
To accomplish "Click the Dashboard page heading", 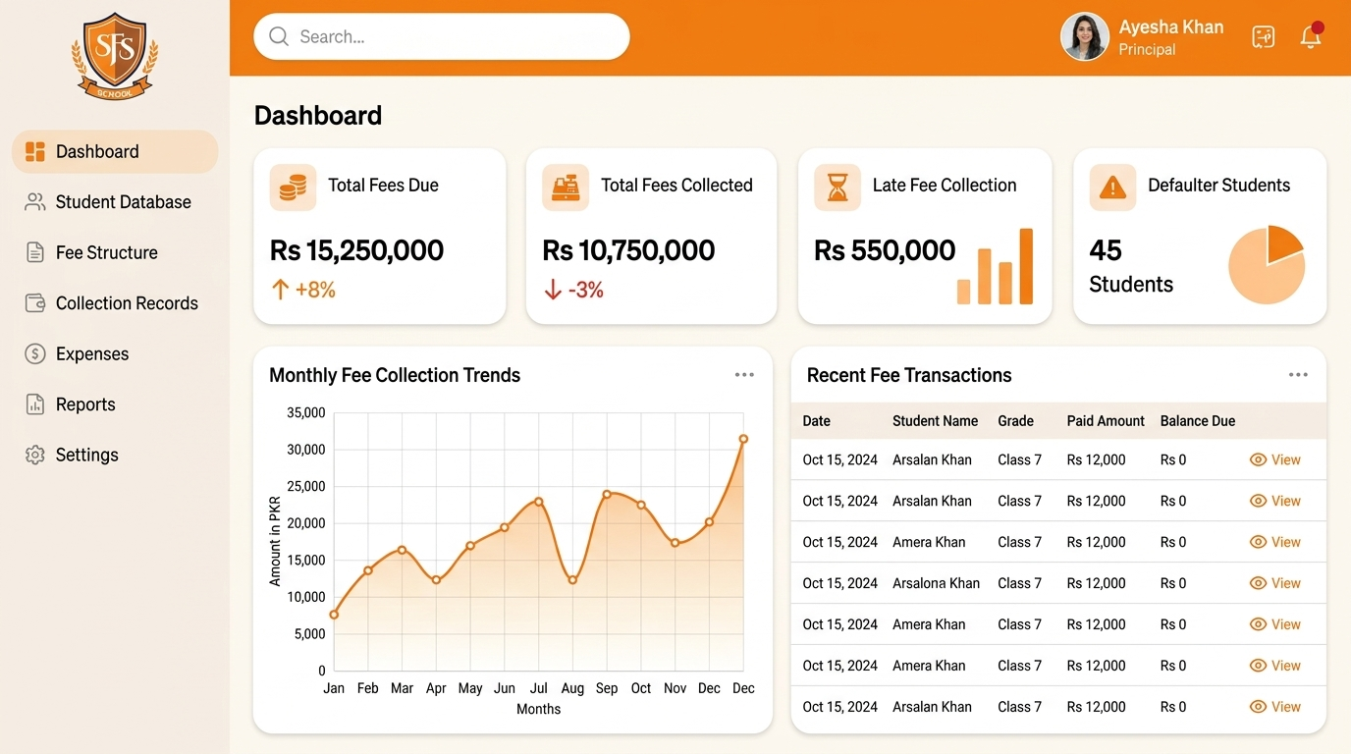I will pyautogui.click(x=318, y=116).
